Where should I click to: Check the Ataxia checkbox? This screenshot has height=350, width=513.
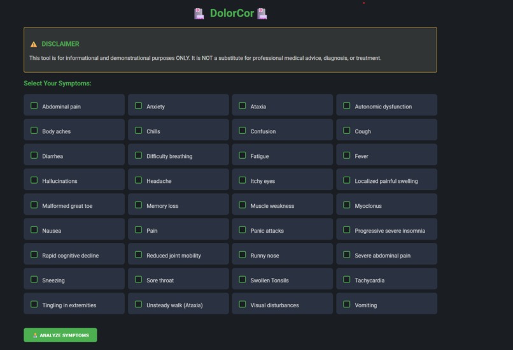[x=242, y=106]
